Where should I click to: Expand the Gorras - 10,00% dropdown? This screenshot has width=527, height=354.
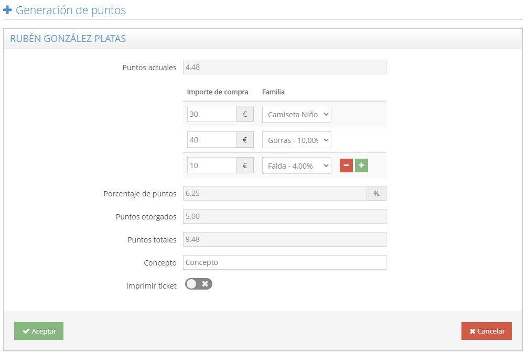296,140
